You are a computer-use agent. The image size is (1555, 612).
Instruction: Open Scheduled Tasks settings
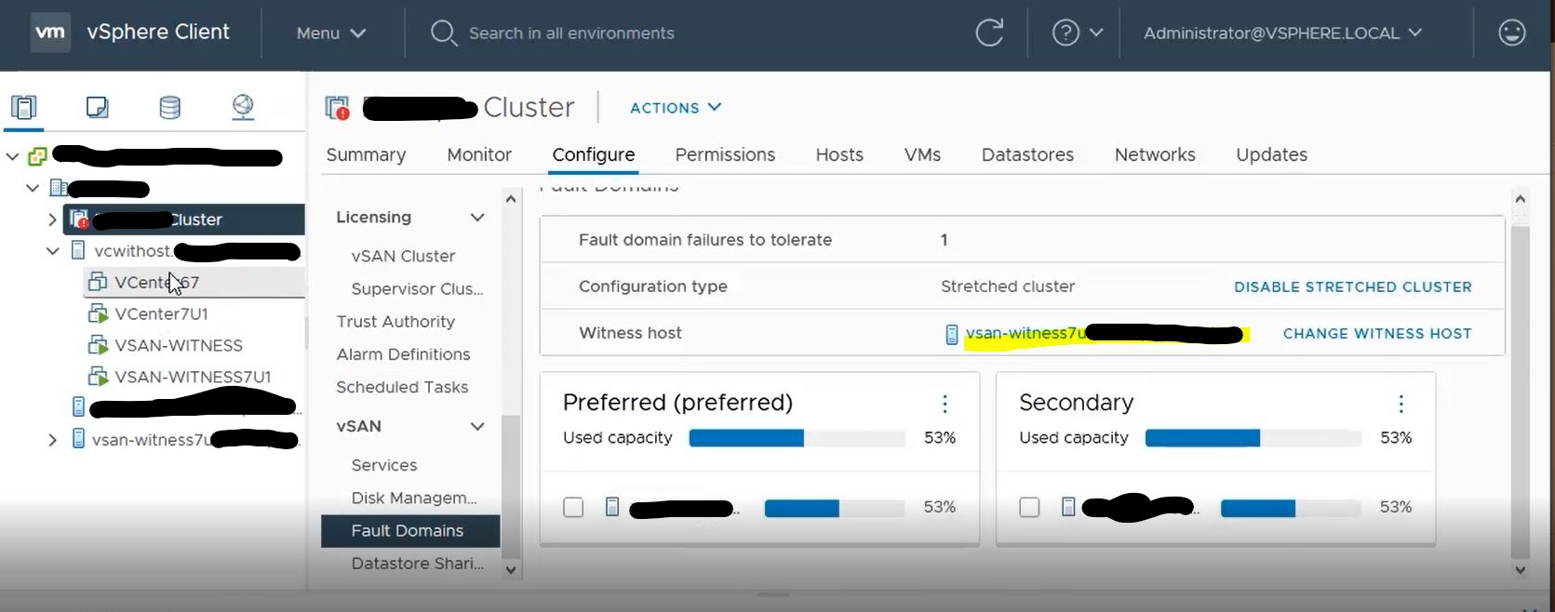(402, 387)
